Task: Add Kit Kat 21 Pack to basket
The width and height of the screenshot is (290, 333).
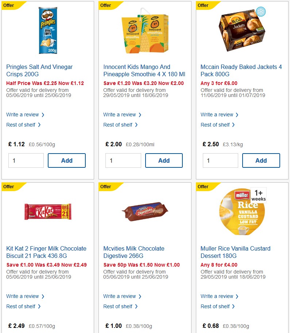Action: coord(67,331)
